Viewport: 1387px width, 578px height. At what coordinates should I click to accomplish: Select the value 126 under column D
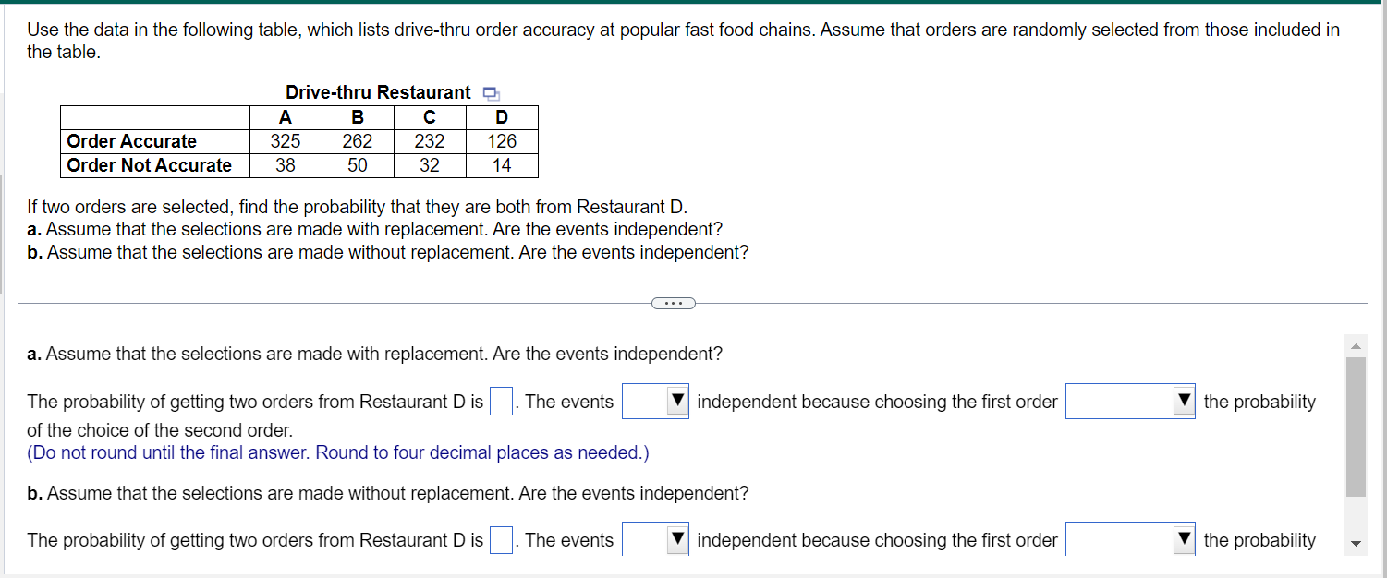pyautogui.click(x=501, y=141)
